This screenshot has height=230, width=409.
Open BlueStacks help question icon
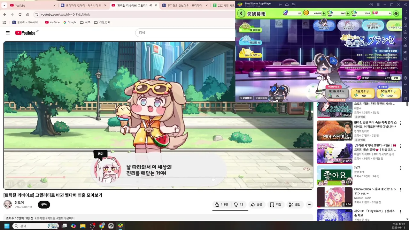[371, 5]
